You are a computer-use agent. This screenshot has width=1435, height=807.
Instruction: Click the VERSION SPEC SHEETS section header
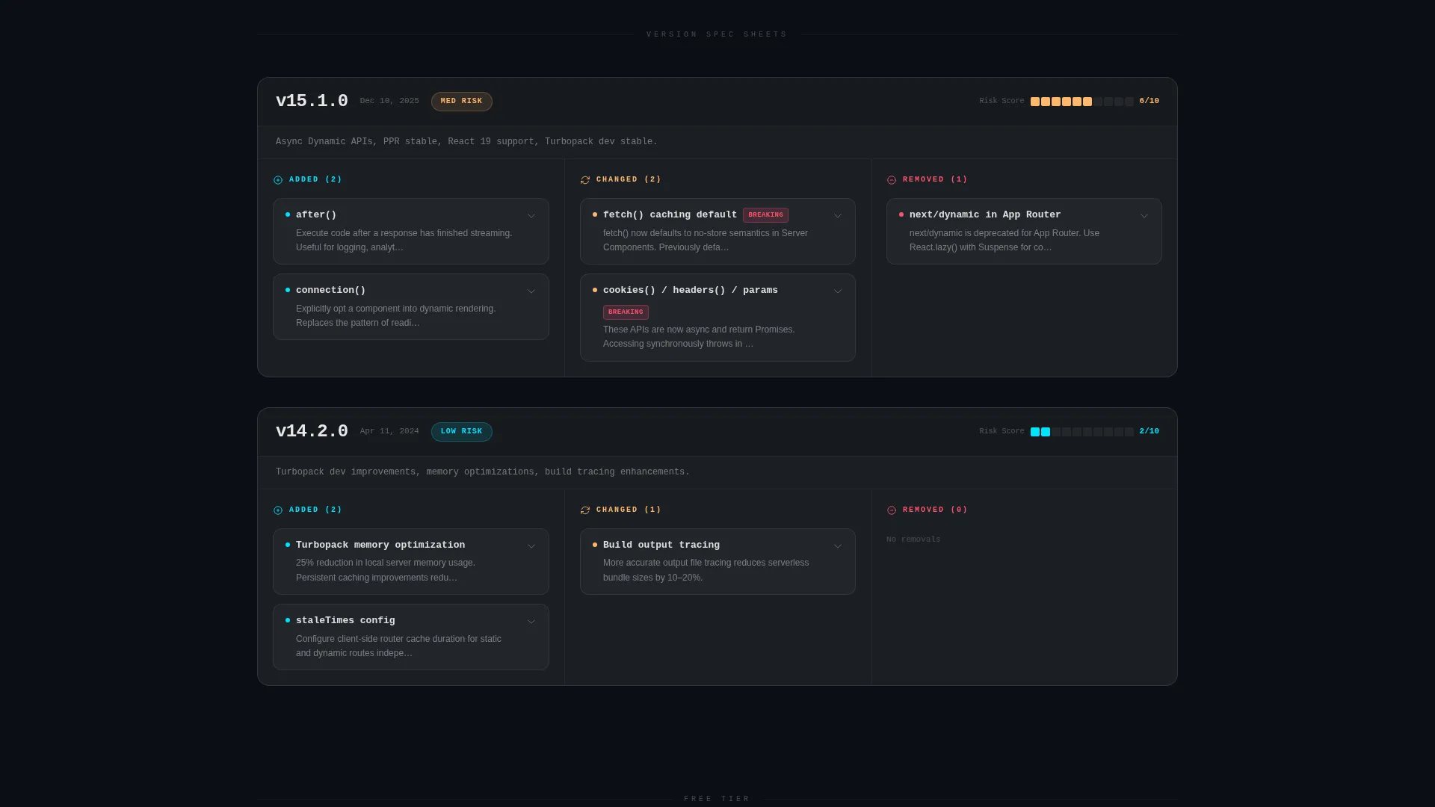(x=717, y=34)
